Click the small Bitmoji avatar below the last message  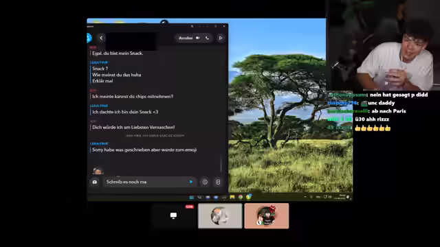point(98,171)
